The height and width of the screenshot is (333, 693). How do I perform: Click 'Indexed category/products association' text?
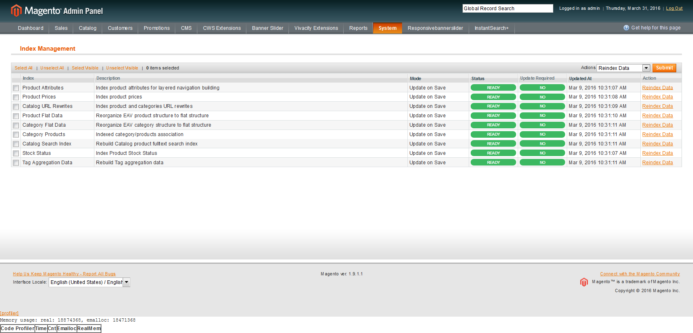coord(140,134)
